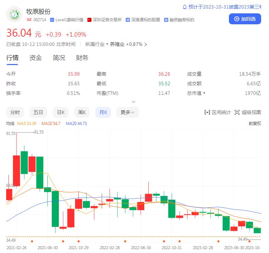Click the Level1基础行情 badge icon

[52, 20]
